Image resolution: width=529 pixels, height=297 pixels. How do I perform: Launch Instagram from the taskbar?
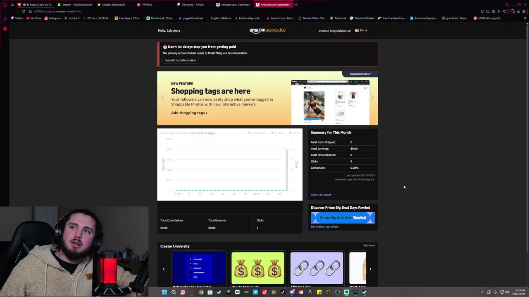[183, 292]
